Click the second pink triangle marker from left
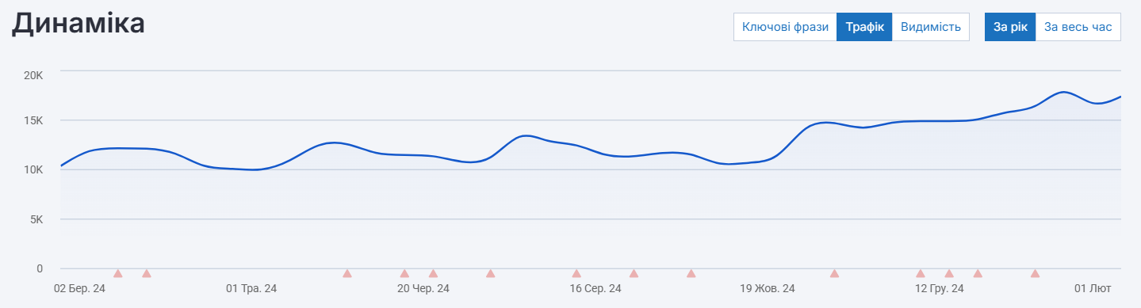This screenshot has width=1141, height=308. point(147,273)
